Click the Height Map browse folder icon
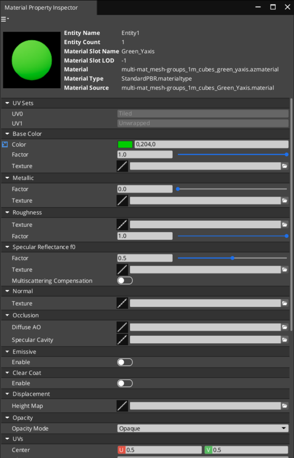Viewport: 294px width, 458px height. click(284, 406)
